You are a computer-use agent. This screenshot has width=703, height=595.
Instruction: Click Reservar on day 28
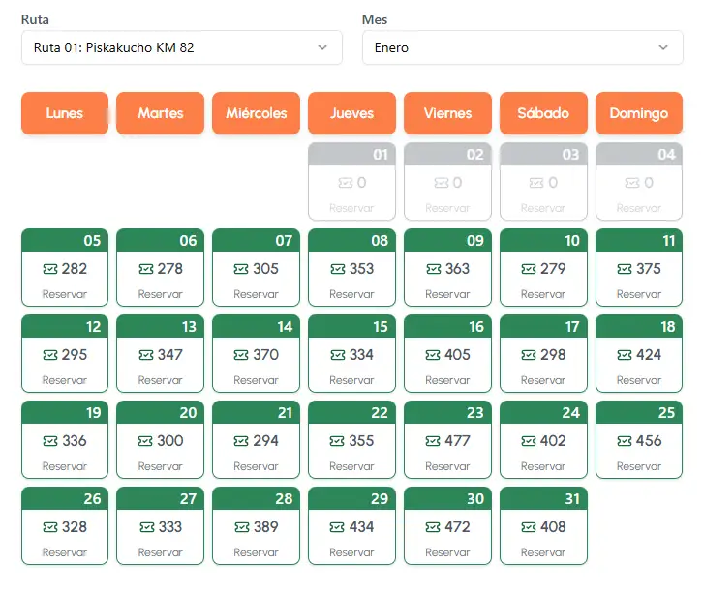(x=256, y=552)
